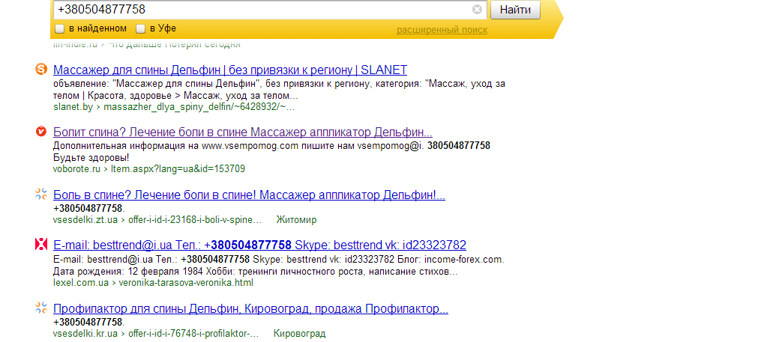Click the lexel.com.ua red favicon icon

[41, 244]
